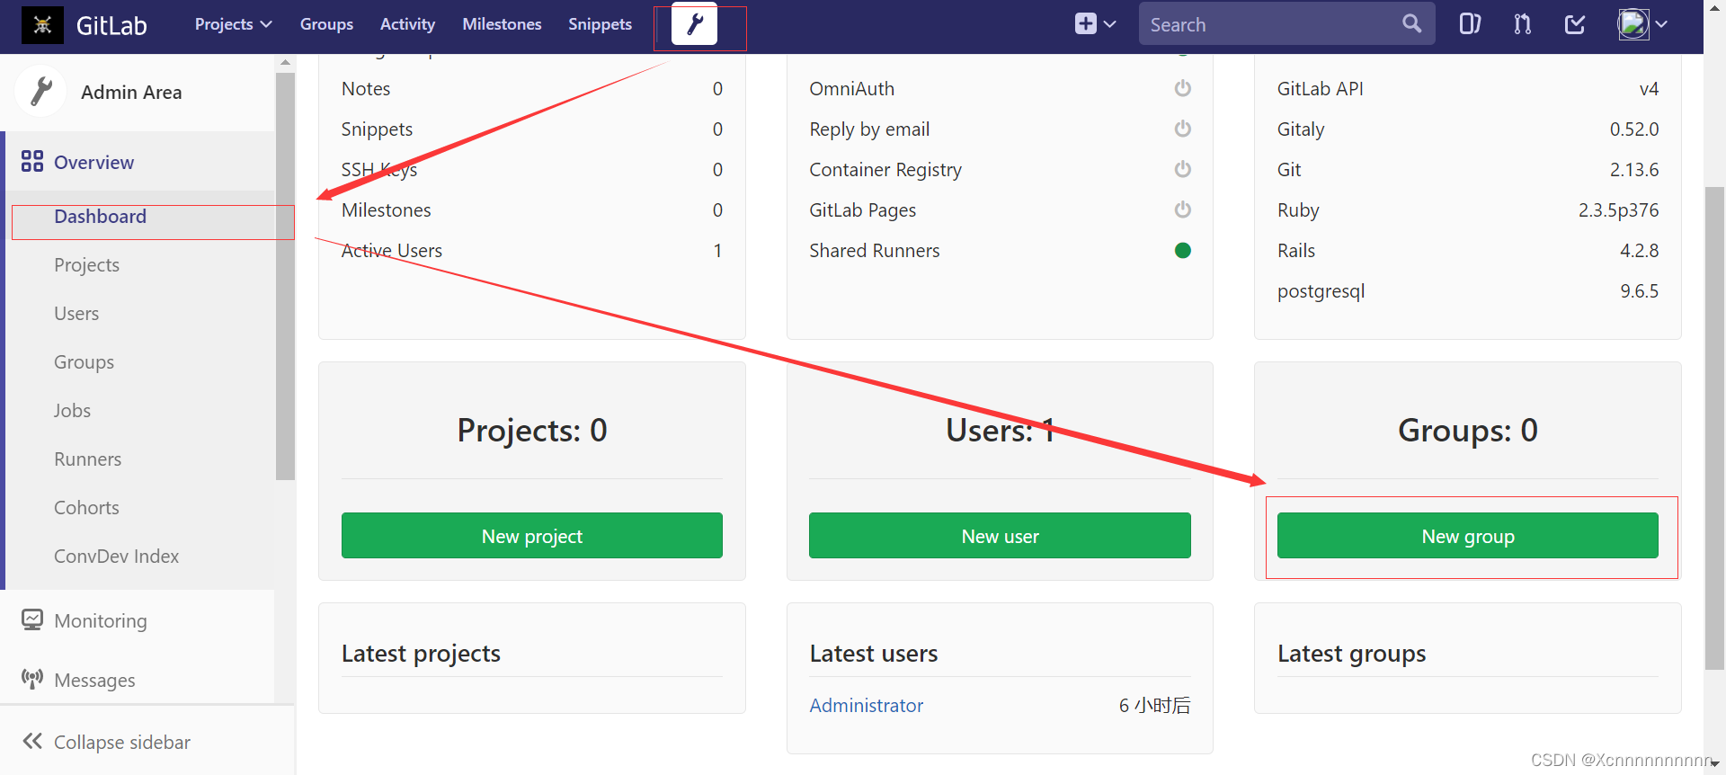The height and width of the screenshot is (775, 1726).
Task: Open the Merge requests icon in top bar
Action: point(1522,24)
